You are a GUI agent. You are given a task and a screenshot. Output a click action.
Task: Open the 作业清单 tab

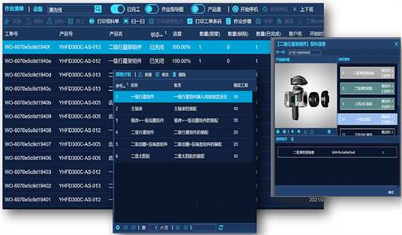click(x=14, y=9)
